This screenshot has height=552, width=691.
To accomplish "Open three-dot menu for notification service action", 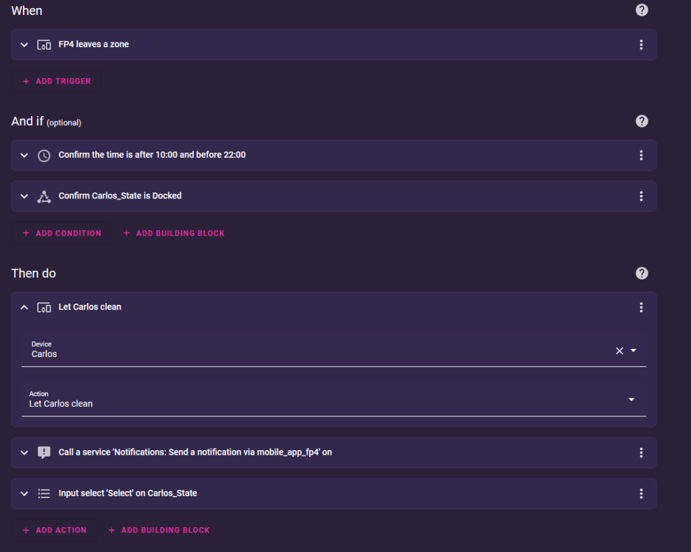I will coord(640,453).
